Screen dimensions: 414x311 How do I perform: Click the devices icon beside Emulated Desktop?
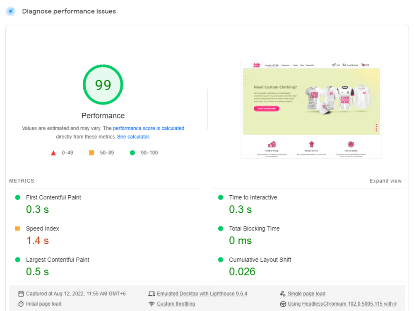pos(152,294)
